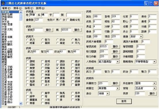Image resolution: width=159 pixels, height=109 pixels.
Task: Enable the 諜報 skill checkbox
Action: pyautogui.click(x=27, y=61)
